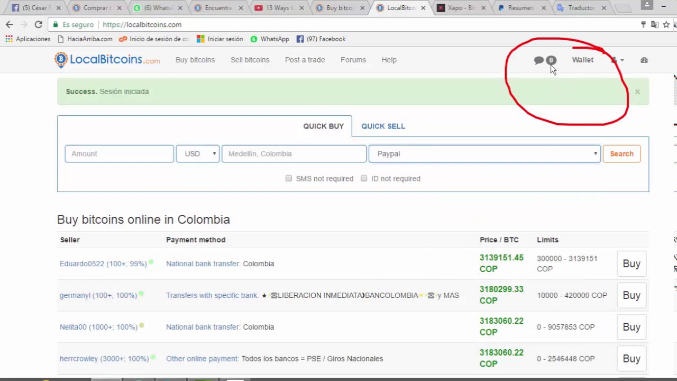This screenshot has height=381, width=677.
Task: Open seller germanyl profile
Action: pyautogui.click(x=98, y=295)
